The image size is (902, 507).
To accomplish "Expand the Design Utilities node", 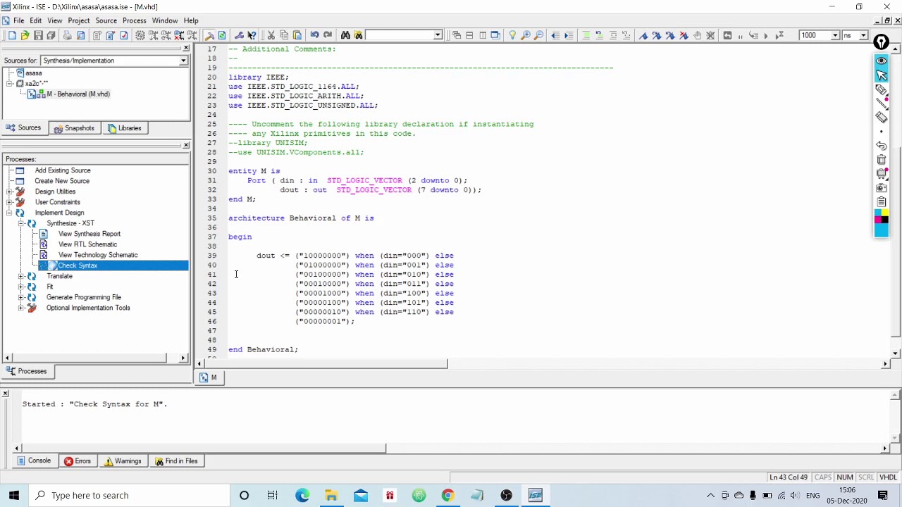I will coord(9,192).
